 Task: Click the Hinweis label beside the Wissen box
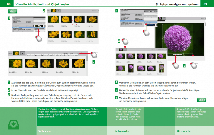pos(122,131)
